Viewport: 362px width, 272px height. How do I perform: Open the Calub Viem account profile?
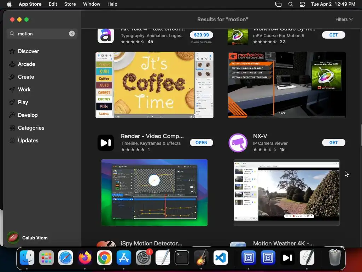27,238
